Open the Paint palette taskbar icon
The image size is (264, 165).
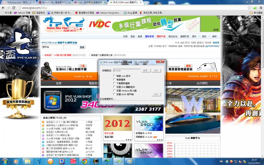pos(130,161)
